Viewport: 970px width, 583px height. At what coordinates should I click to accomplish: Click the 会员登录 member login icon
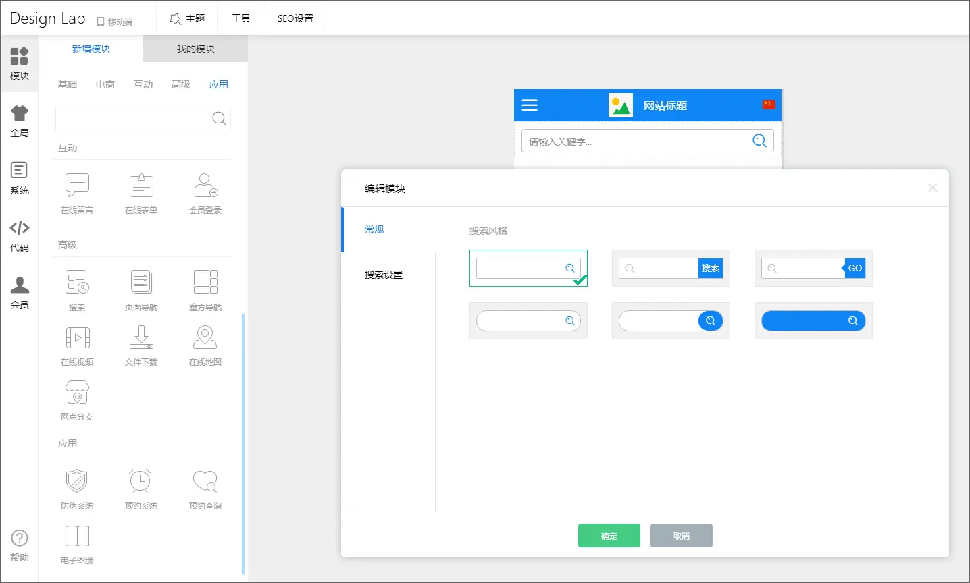(205, 186)
